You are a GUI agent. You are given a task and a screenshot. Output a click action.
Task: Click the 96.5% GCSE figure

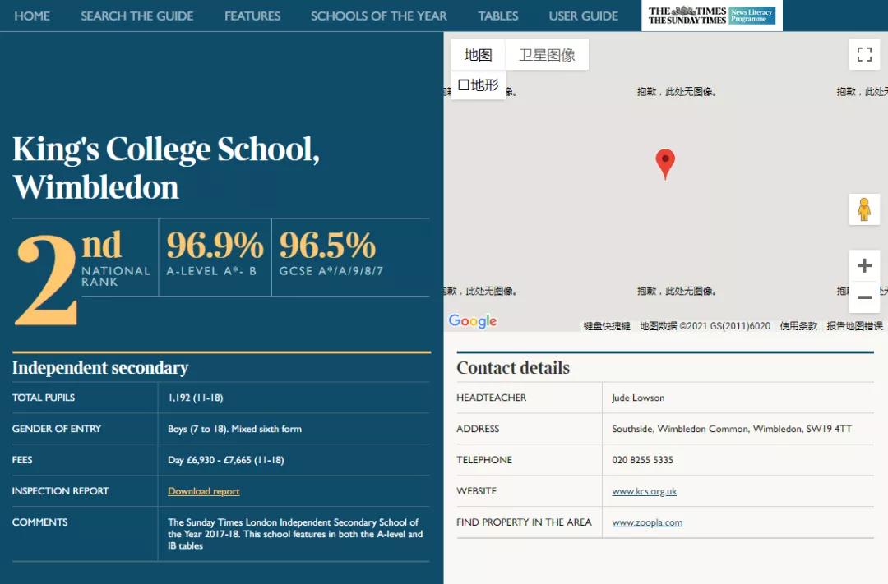[x=327, y=245]
